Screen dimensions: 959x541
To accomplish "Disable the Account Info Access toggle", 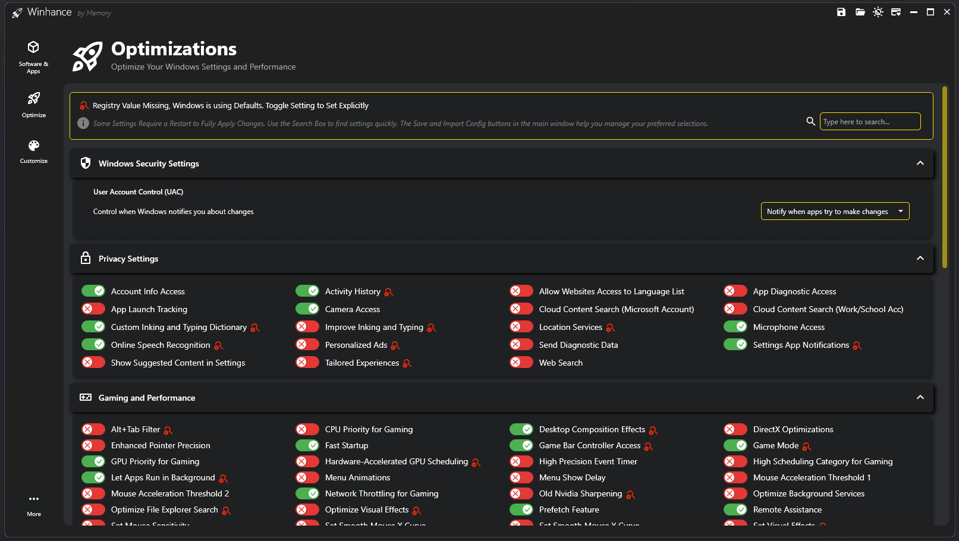I will click(x=93, y=291).
